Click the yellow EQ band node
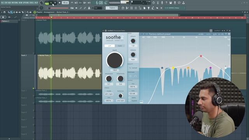Viewport: 249px width, 140px height. coord(173,68)
